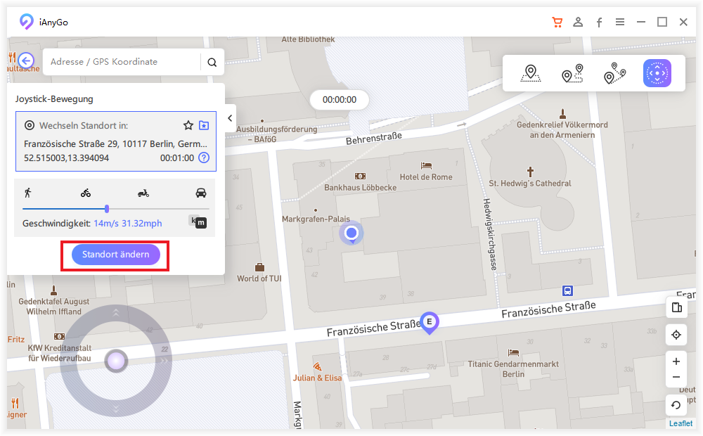Click the Facebook icon in title bar
The height and width of the screenshot is (436, 703).
click(x=599, y=23)
